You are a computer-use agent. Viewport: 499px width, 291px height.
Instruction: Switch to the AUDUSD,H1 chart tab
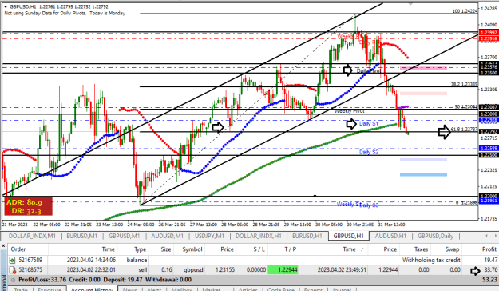coord(390,236)
